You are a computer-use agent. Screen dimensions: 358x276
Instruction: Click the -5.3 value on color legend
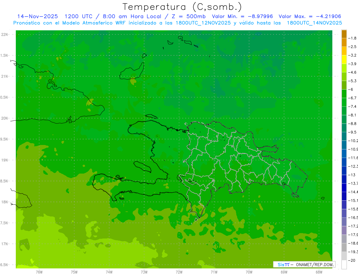tap(352, 81)
